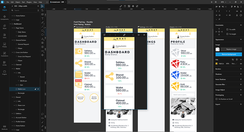Click the Comment tool in left toolbar
This screenshot has width=244, height=132.
(42, 114)
